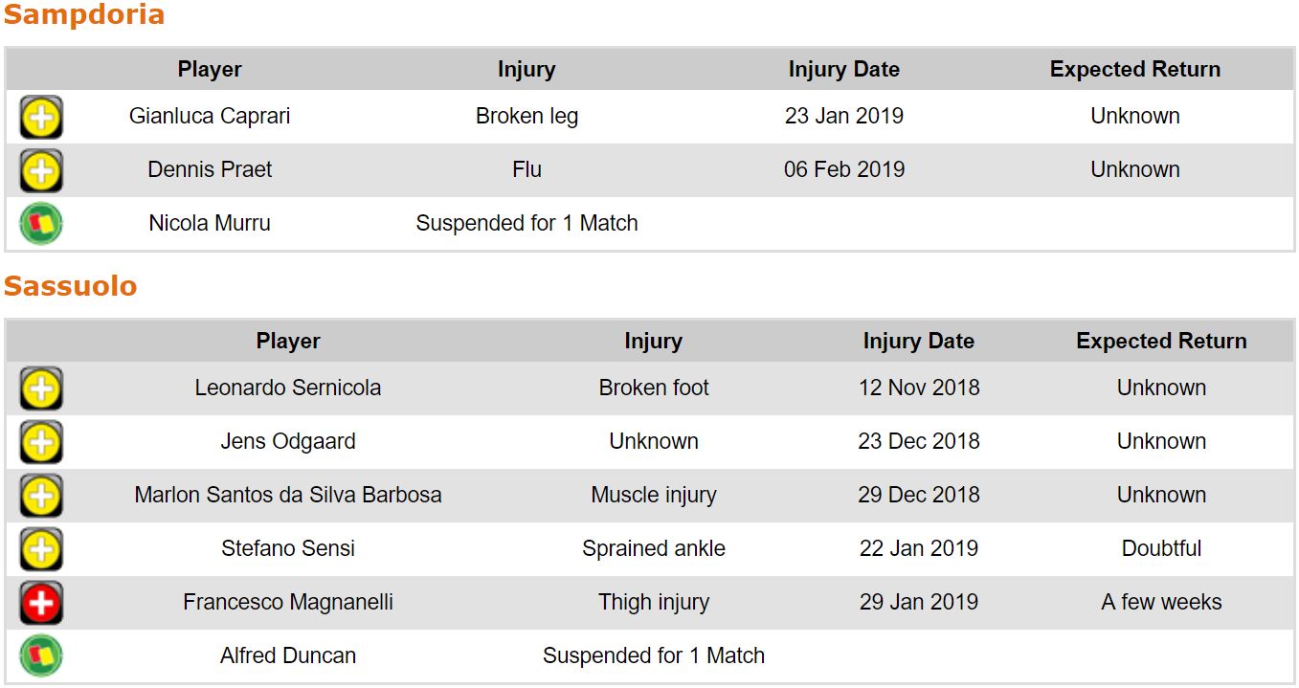Click Expected Return header in Sampdoria table

point(1134,70)
